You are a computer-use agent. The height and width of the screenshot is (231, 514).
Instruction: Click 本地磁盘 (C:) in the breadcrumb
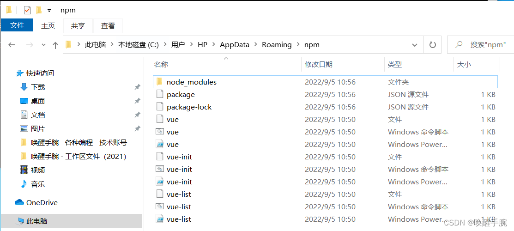pyautogui.click(x=139, y=45)
